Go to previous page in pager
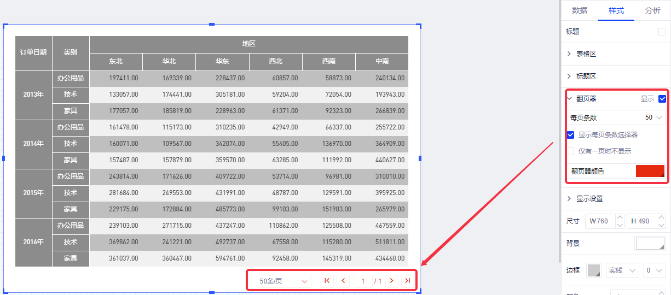 pyautogui.click(x=343, y=281)
